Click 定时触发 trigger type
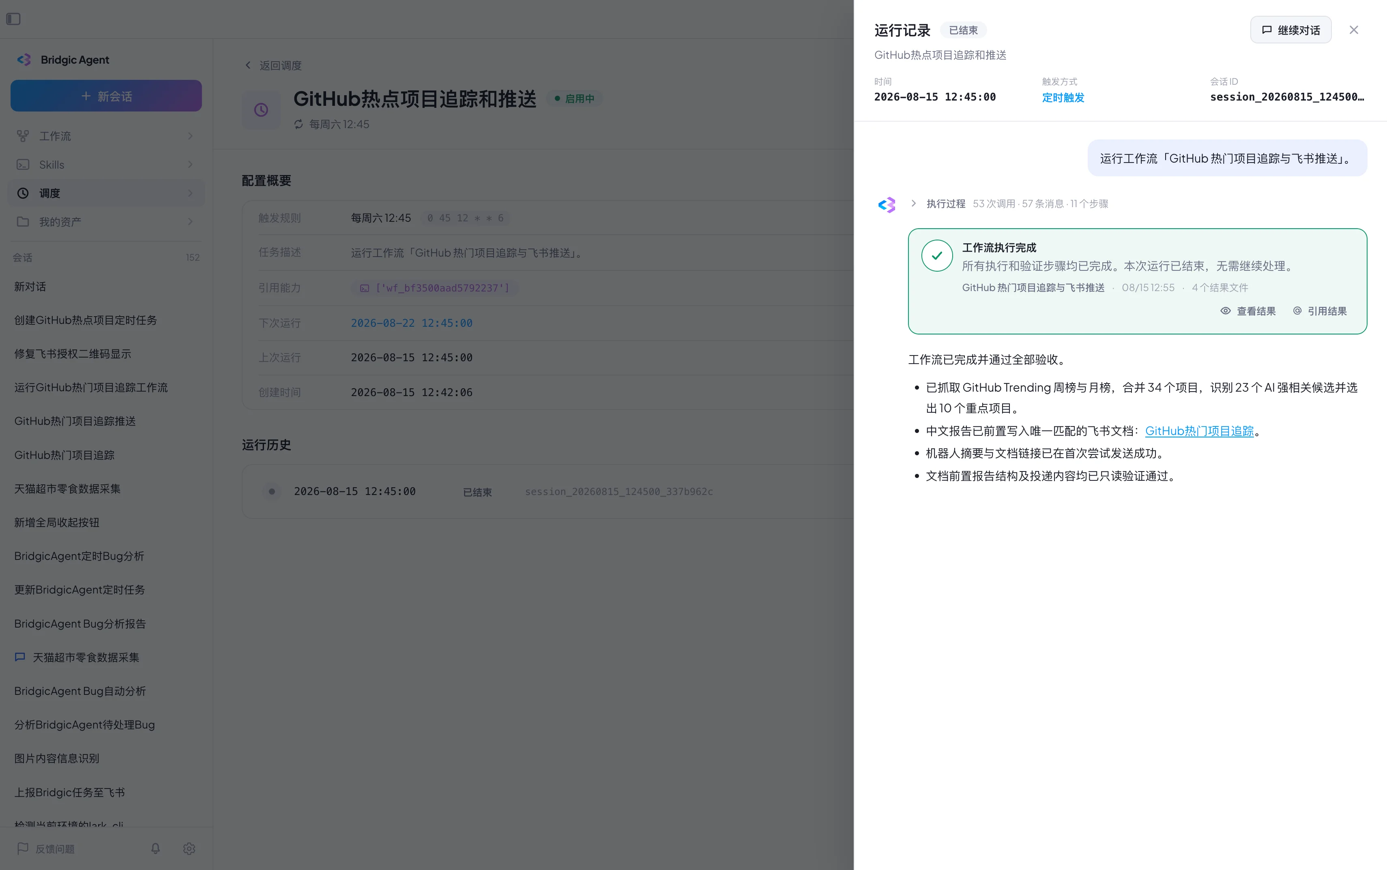The image size is (1387, 870). click(1063, 97)
